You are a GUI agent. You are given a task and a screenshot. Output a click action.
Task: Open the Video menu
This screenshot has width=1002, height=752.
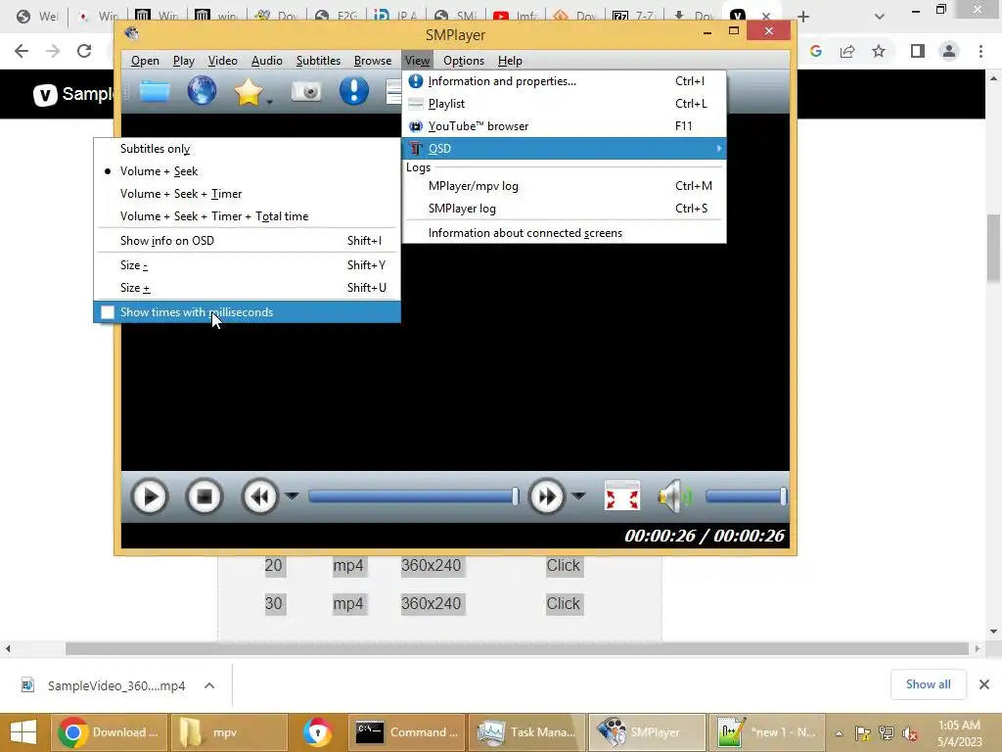click(x=222, y=61)
